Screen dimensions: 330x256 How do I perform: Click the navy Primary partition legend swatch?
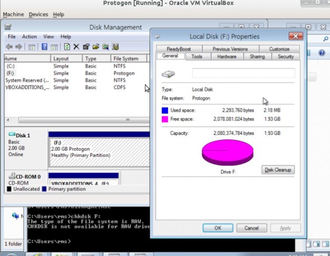tap(44, 189)
